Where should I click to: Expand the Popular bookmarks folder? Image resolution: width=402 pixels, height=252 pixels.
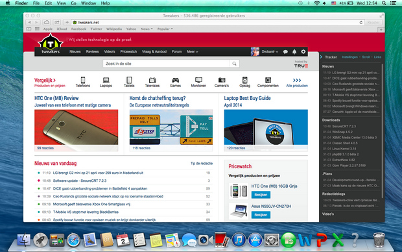click(165, 29)
